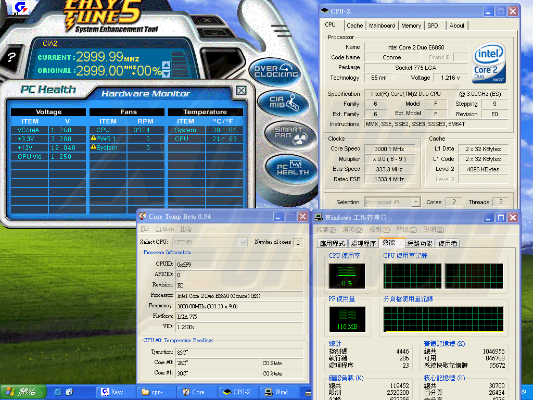
Task: Increase percentage with the up arrow stepper
Action: (167, 65)
